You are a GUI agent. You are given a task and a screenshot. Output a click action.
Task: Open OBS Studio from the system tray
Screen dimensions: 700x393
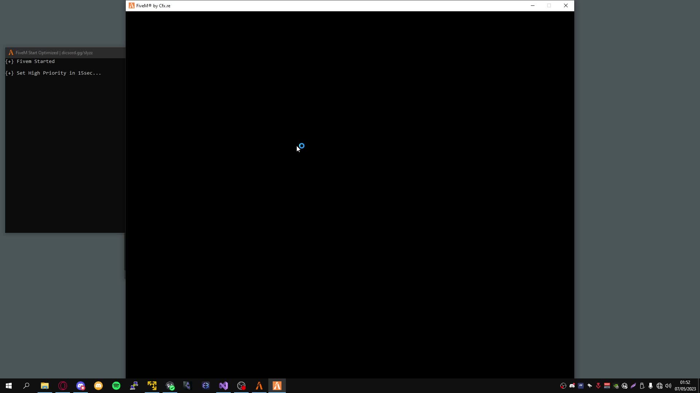coord(564,386)
